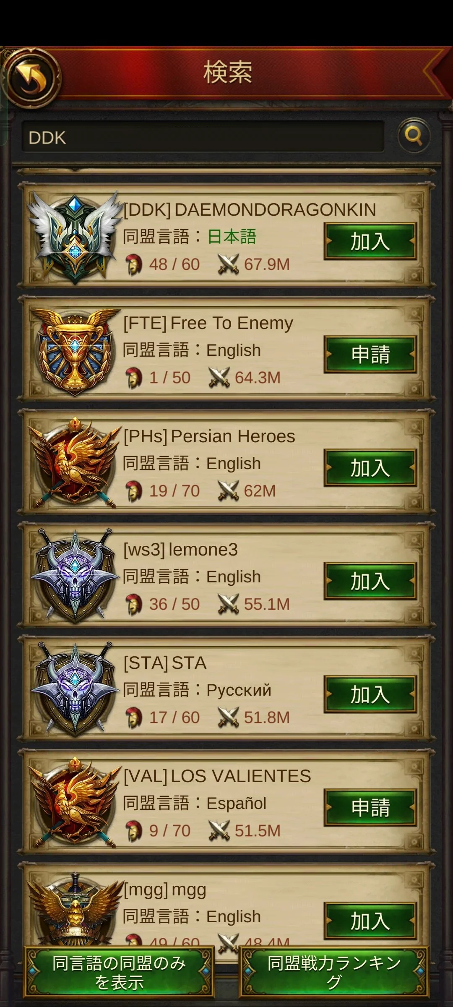This screenshot has height=1007, width=453.
Task: Select the STA skull shield emblem
Action: pos(75,689)
